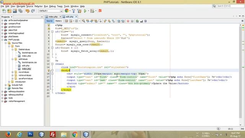Minimize the Projects panel
The image size is (245, 138).
coord(42,17)
